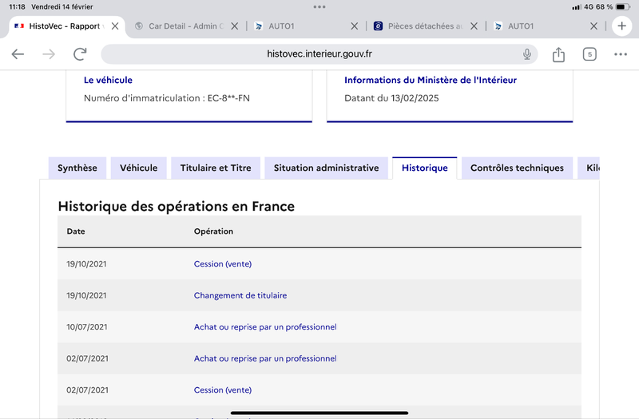Go forward with the right arrow

[49, 54]
